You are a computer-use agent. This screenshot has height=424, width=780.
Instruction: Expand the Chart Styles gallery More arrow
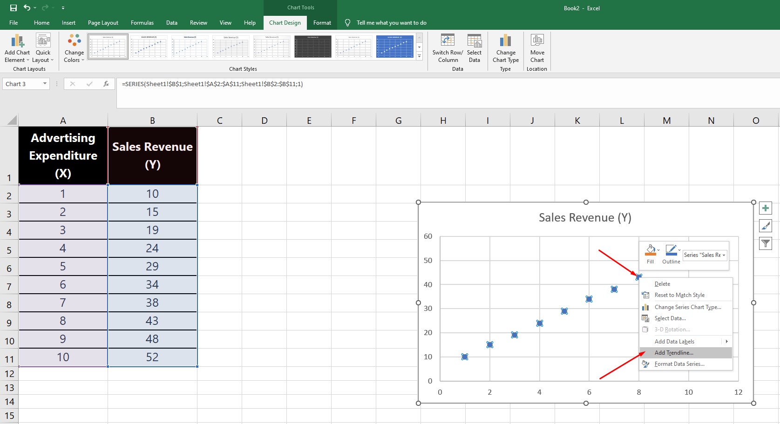pyautogui.click(x=419, y=56)
